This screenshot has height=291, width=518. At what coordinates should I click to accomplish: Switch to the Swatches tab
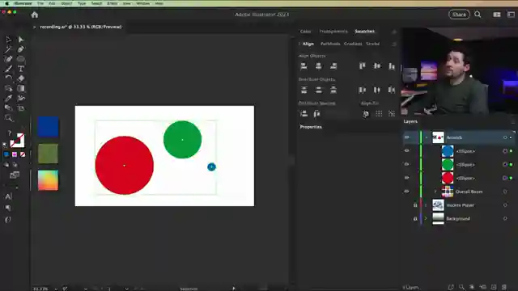tap(365, 32)
